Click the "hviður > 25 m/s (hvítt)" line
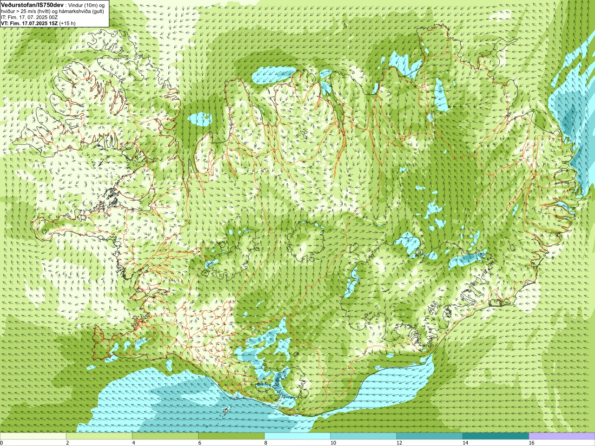This screenshot has width=595, height=446. pyautogui.click(x=53, y=11)
